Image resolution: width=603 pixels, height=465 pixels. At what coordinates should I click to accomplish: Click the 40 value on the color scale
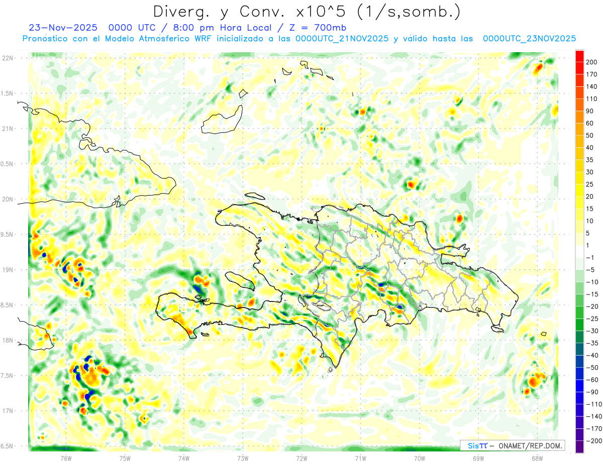590,147
